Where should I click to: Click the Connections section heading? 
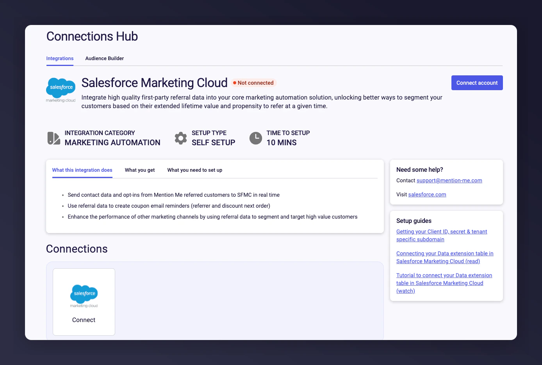tap(77, 249)
